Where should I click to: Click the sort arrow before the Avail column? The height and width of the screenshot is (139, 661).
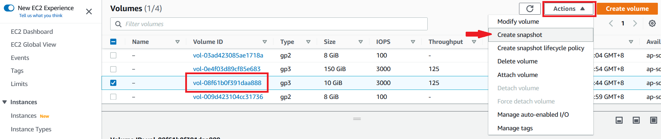(x=631, y=42)
